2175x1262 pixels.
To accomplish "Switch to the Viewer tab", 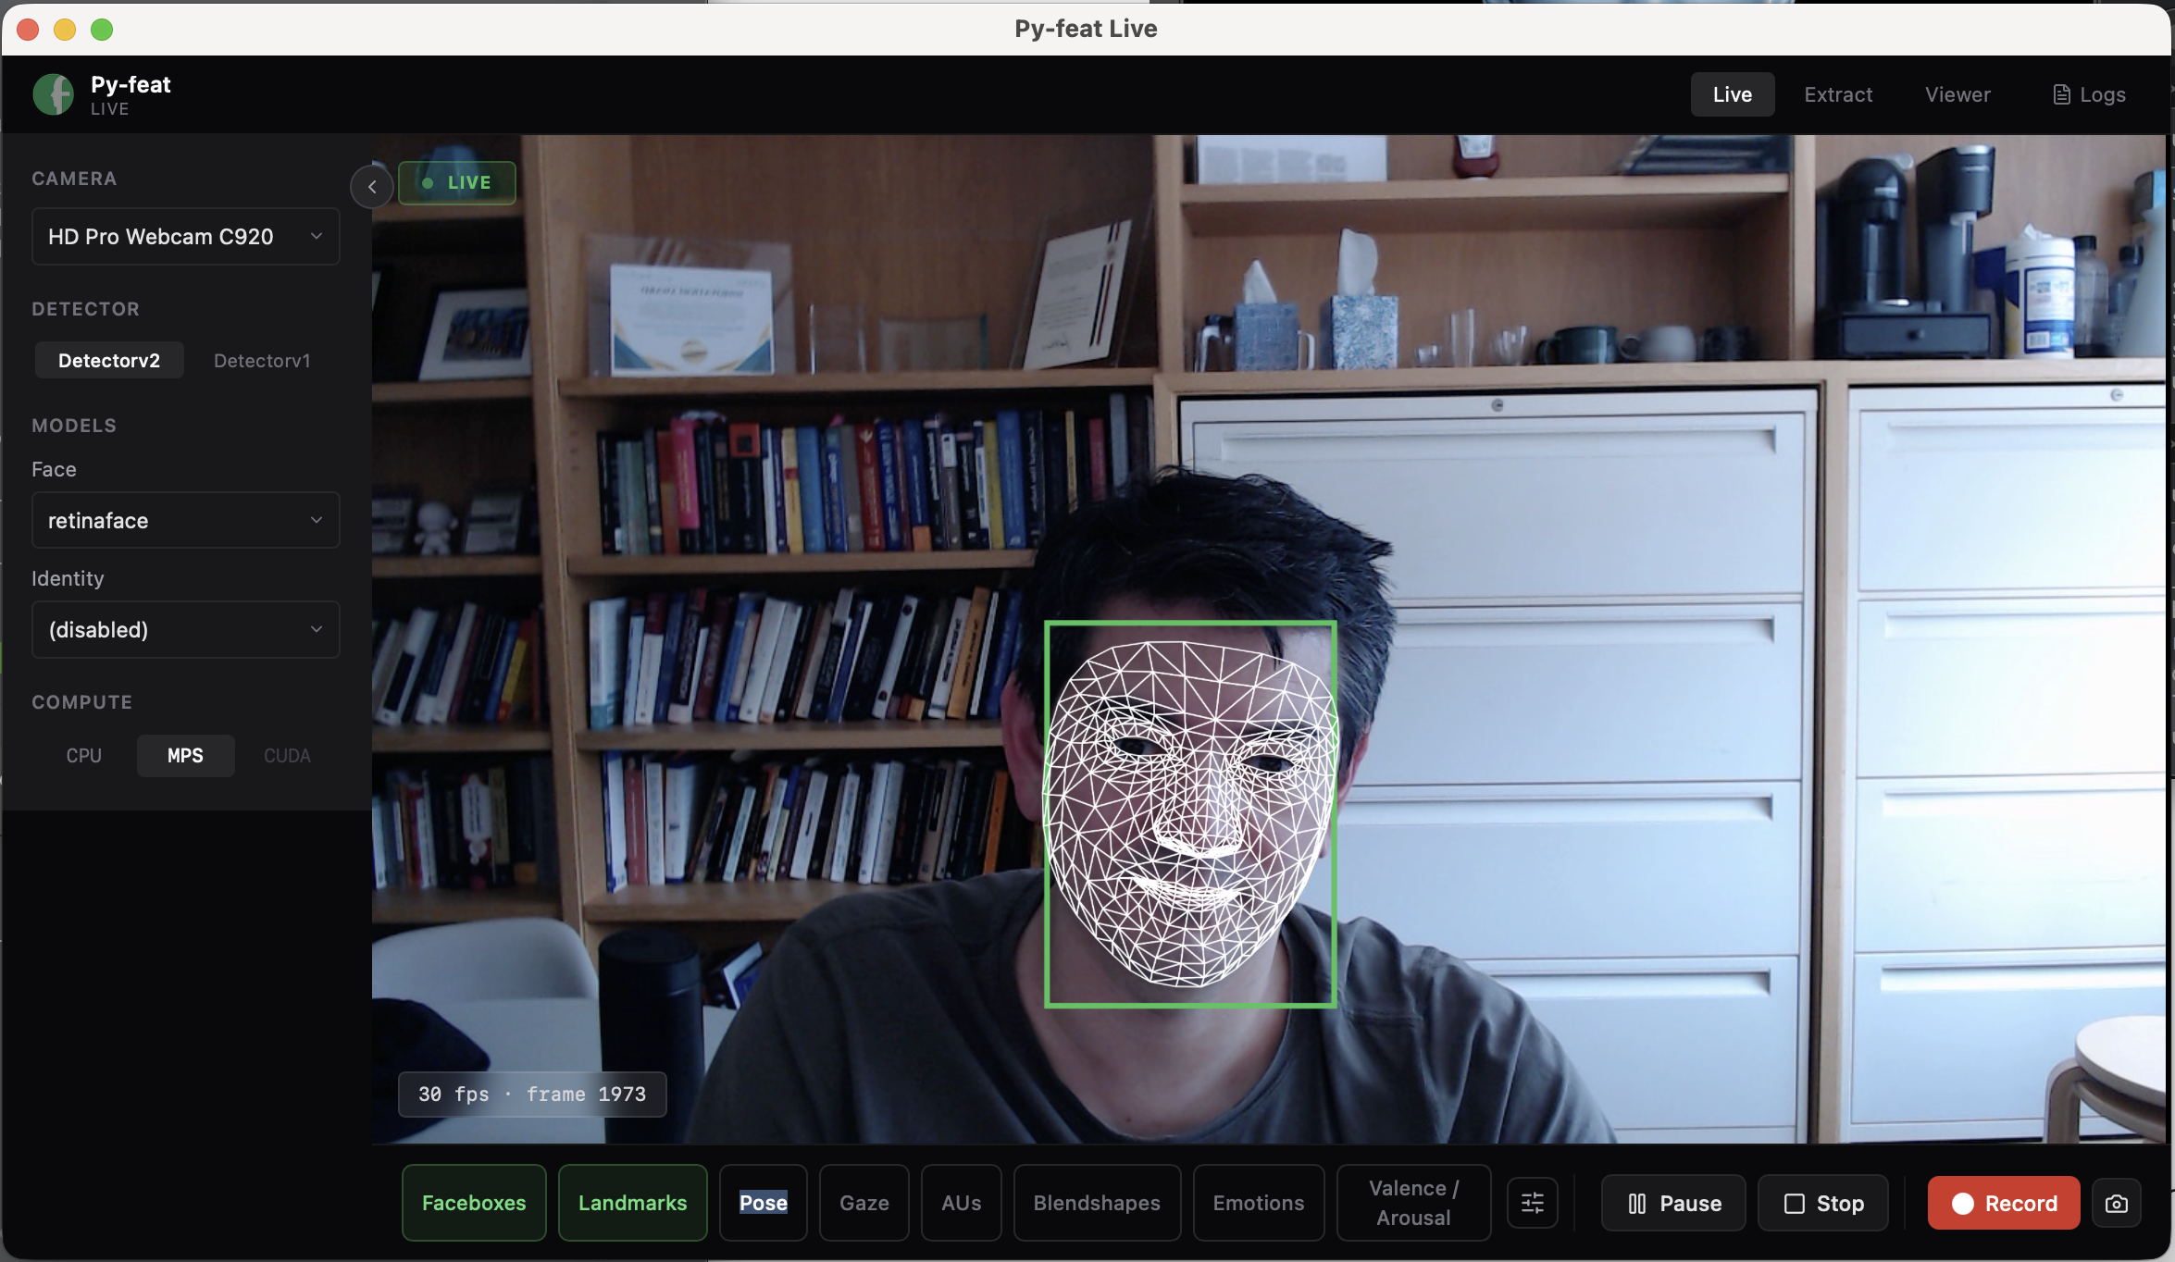I will coord(1957,94).
